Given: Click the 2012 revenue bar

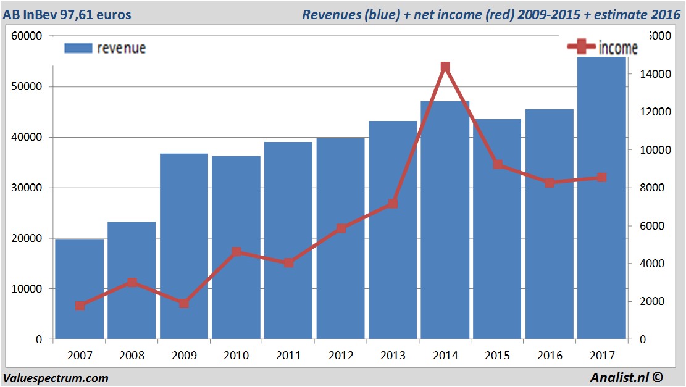Looking at the screenshot, I should coord(340,239).
